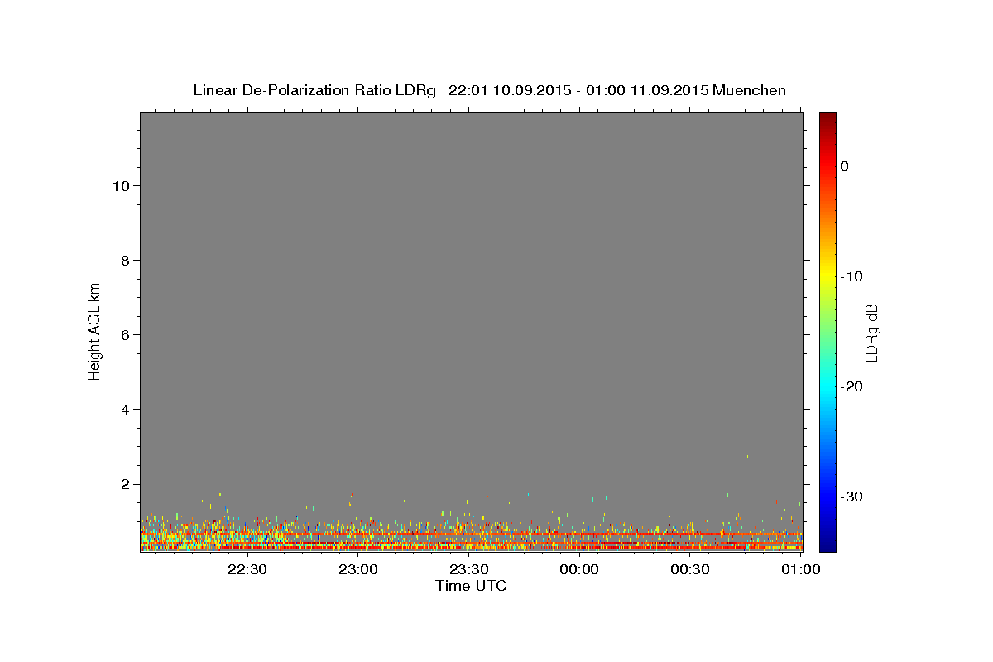Click the colorbar value -10
The height and width of the screenshot is (662, 993).
(x=852, y=276)
